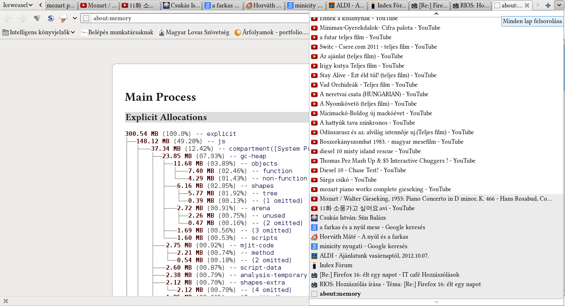The width and height of the screenshot is (565, 306).
Task: Select 'Irigy kutya Teljes film' in tab list
Action: point(436,66)
